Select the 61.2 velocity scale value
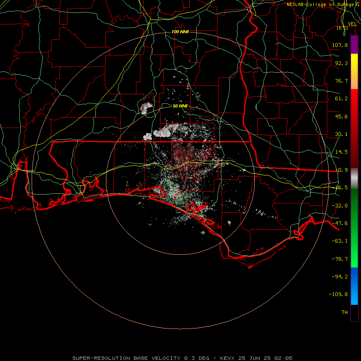The height and width of the screenshot is (361, 361). pos(341,99)
